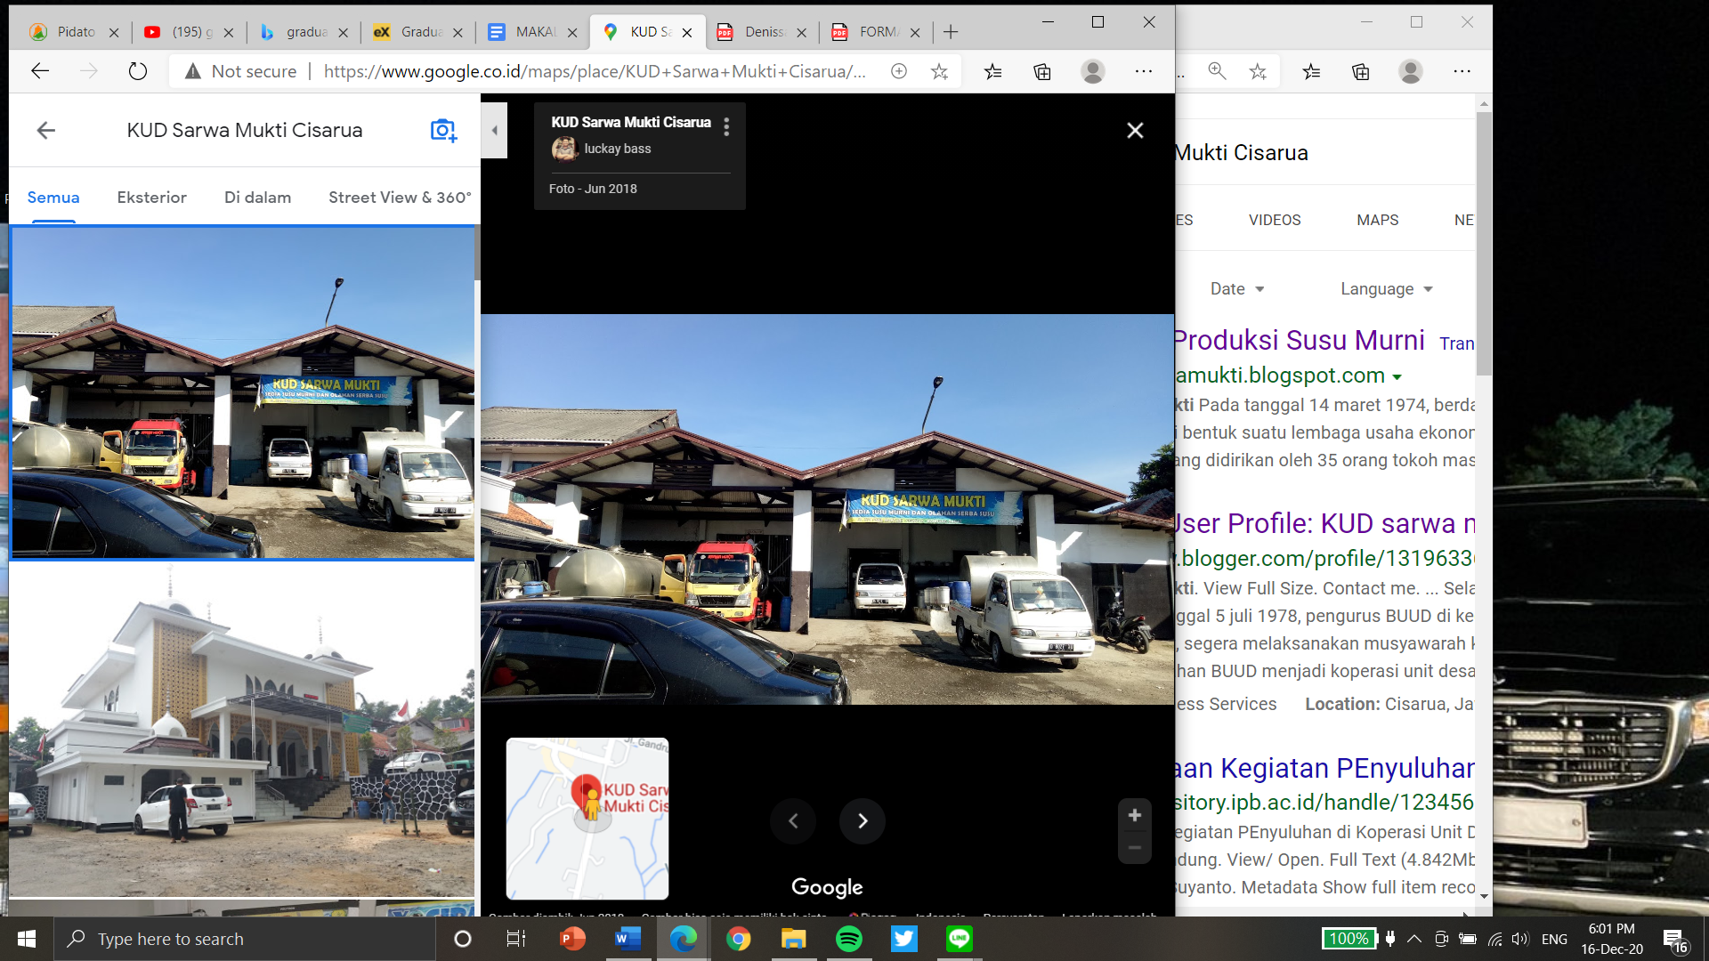This screenshot has height=961, width=1709.
Task: Click the Not secure warning icon
Action: [x=193, y=71]
